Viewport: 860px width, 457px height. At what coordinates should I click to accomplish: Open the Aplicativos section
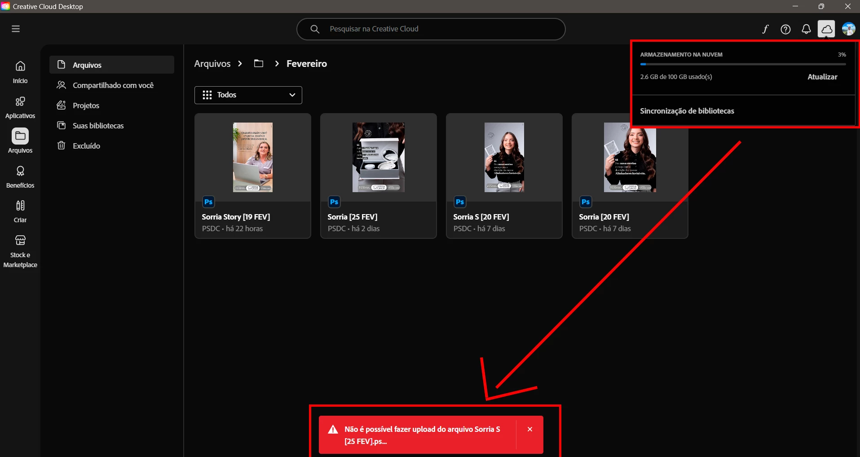pyautogui.click(x=20, y=108)
